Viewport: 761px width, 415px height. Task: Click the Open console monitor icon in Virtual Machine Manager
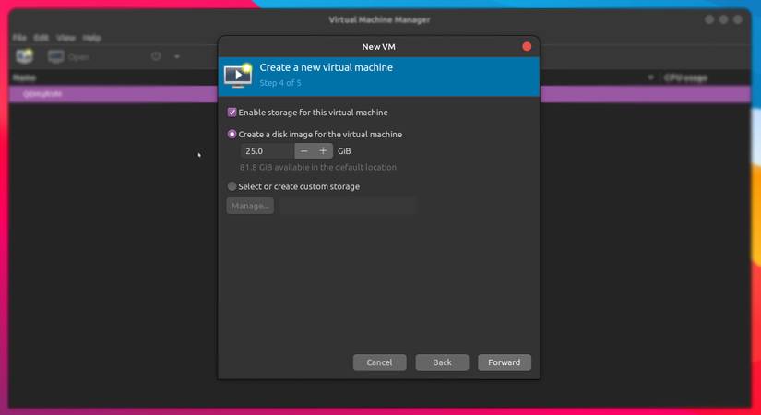pyautogui.click(x=56, y=57)
